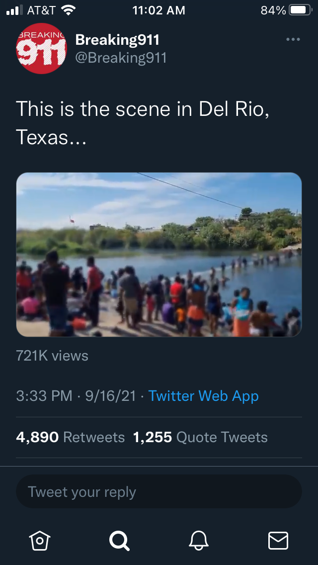View the 1,255 Quote Tweets list
Screen dimensions: 318x565
tap(200, 437)
